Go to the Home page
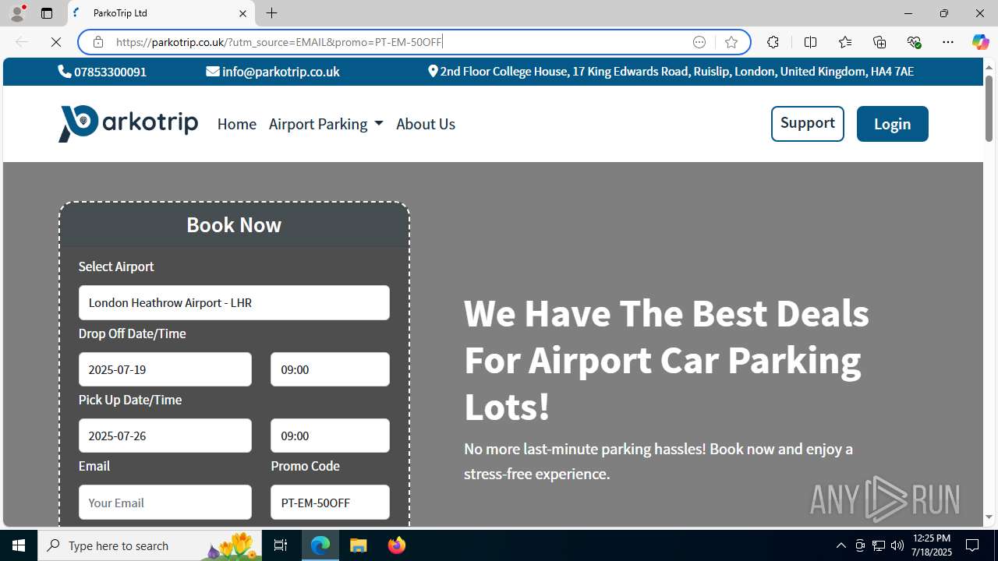Screen dimensions: 998x561 point(237,124)
